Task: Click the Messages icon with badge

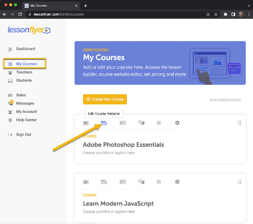Action: [x=10, y=103]
